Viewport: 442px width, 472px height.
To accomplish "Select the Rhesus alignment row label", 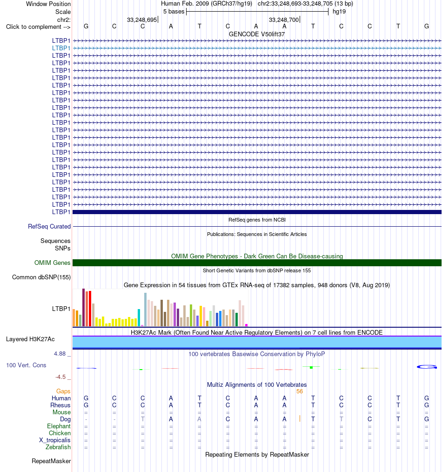I will coord(60,405).
